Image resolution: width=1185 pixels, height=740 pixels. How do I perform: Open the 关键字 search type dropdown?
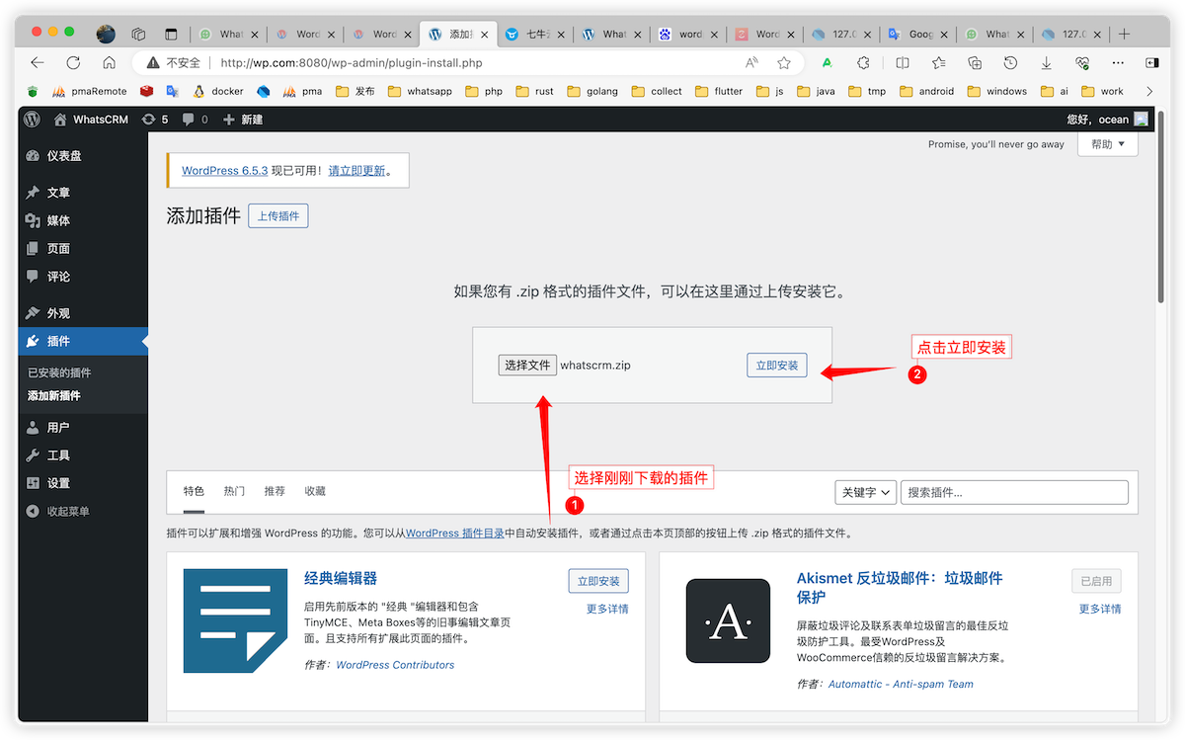[x=866, y=492]
